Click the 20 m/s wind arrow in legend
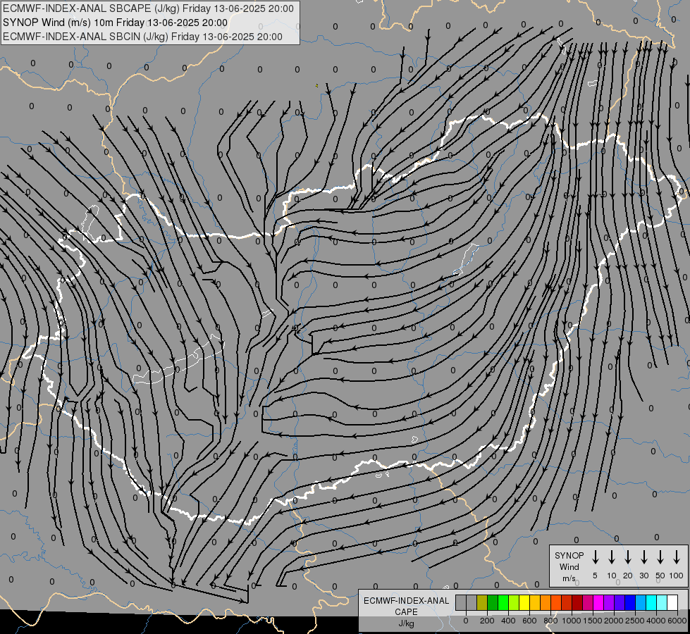Screen dimensions: 690x634 (x=627, y=557)
